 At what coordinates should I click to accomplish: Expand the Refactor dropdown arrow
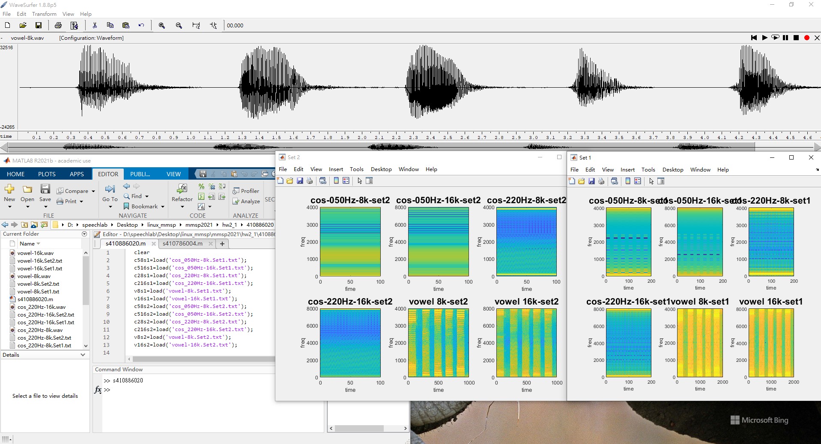pyautogui.click(x=182, y=207)
